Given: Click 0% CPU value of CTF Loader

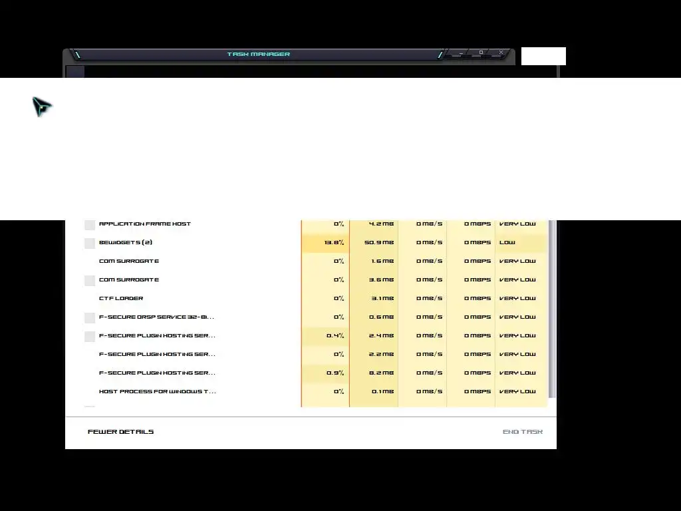Looking at the screenshot, I should (x=339, y=299).
